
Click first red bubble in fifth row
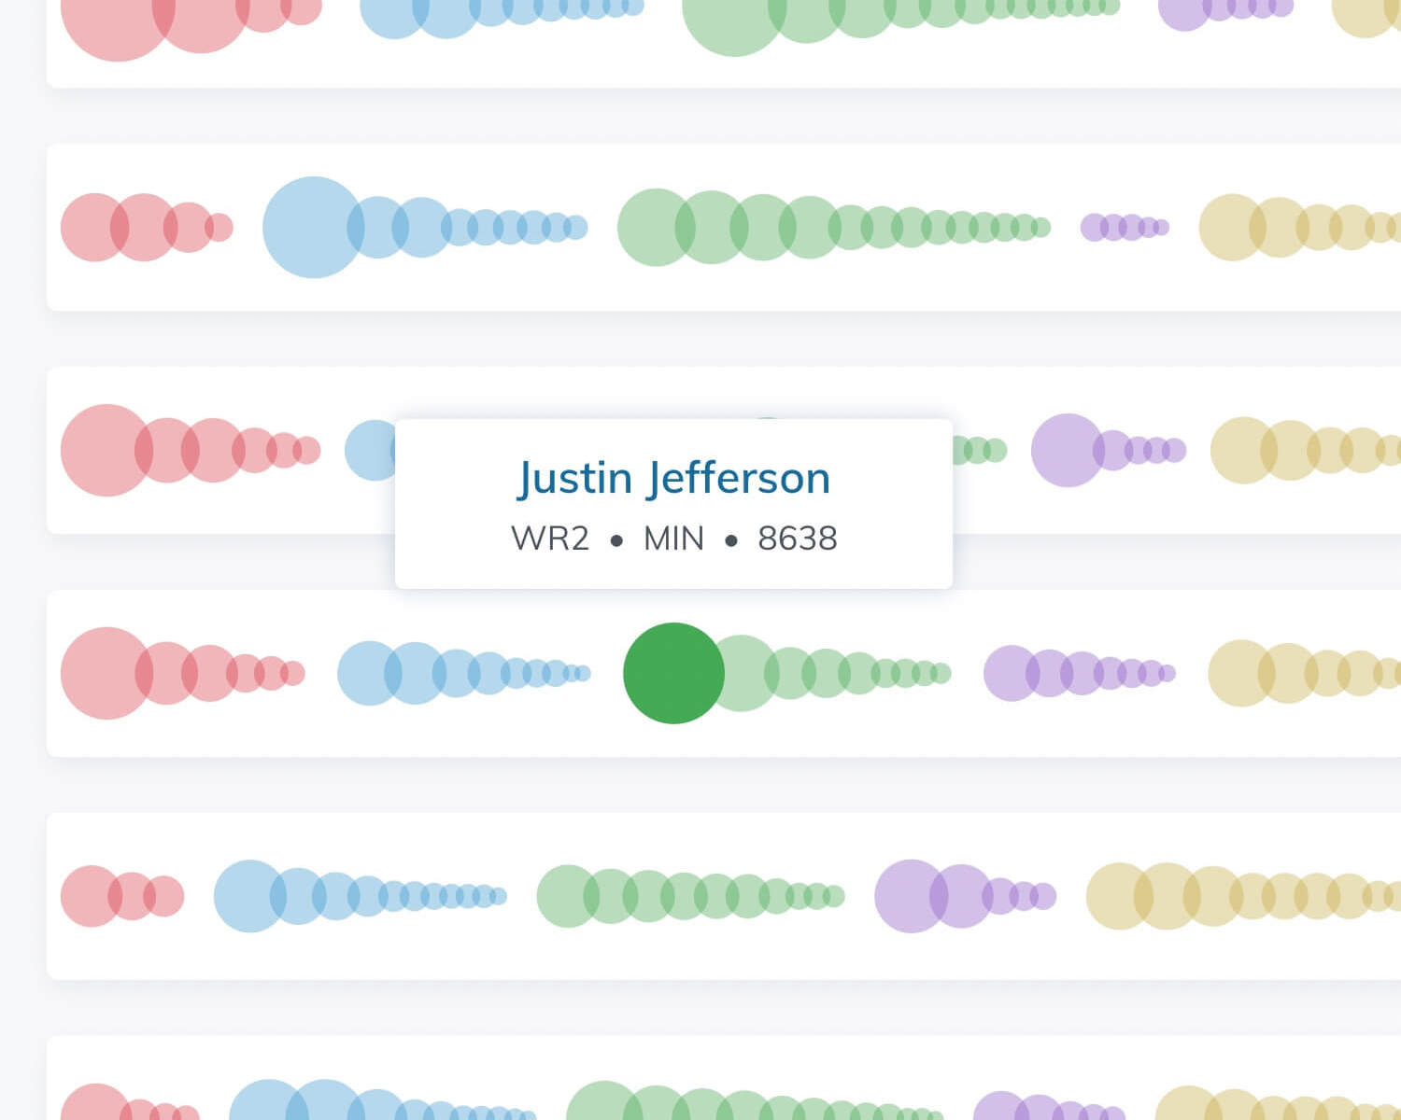92,896
